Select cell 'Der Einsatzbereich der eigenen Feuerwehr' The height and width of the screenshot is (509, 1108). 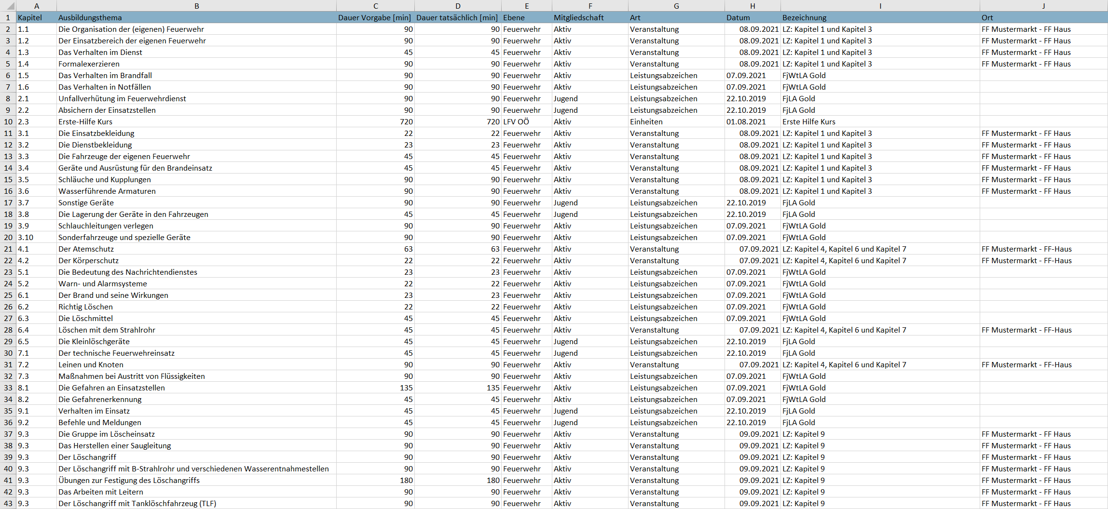click(196, 40)
